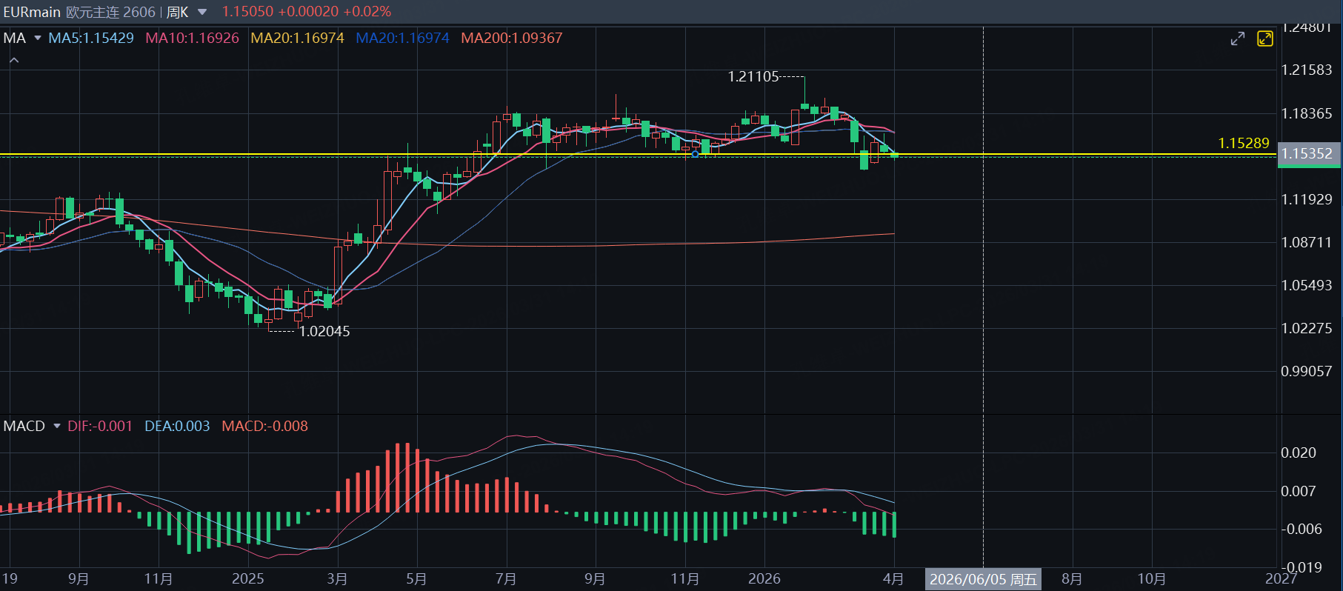1343x591 pixels.
Task: Open the MA indicator dropdown
Action: tap(37, 38)
